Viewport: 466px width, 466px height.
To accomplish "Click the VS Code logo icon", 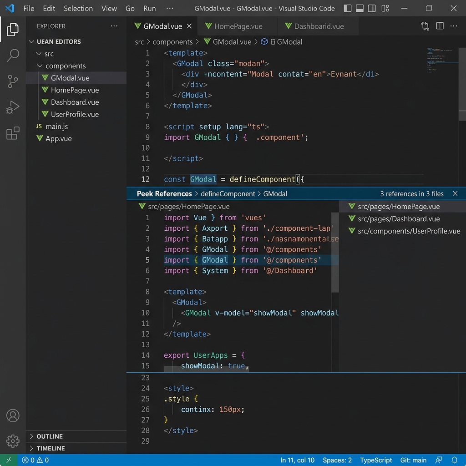I will click(x=10, y=8).
